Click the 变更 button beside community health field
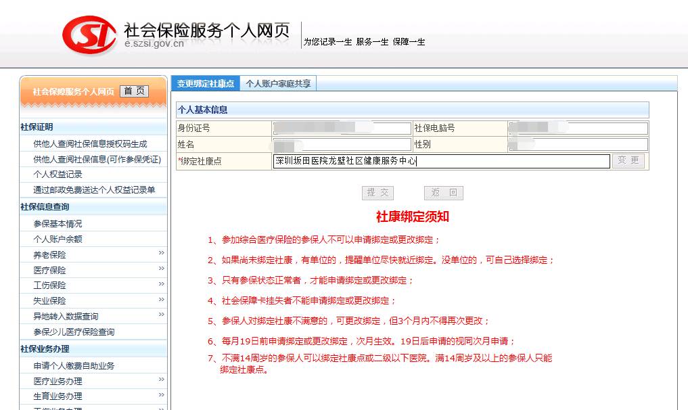Screen dimensions: 688x410 click(x=628, y=161)
